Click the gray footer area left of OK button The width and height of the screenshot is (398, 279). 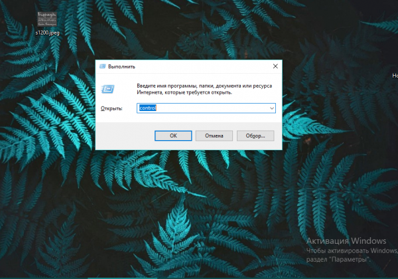tap(125, 136)
